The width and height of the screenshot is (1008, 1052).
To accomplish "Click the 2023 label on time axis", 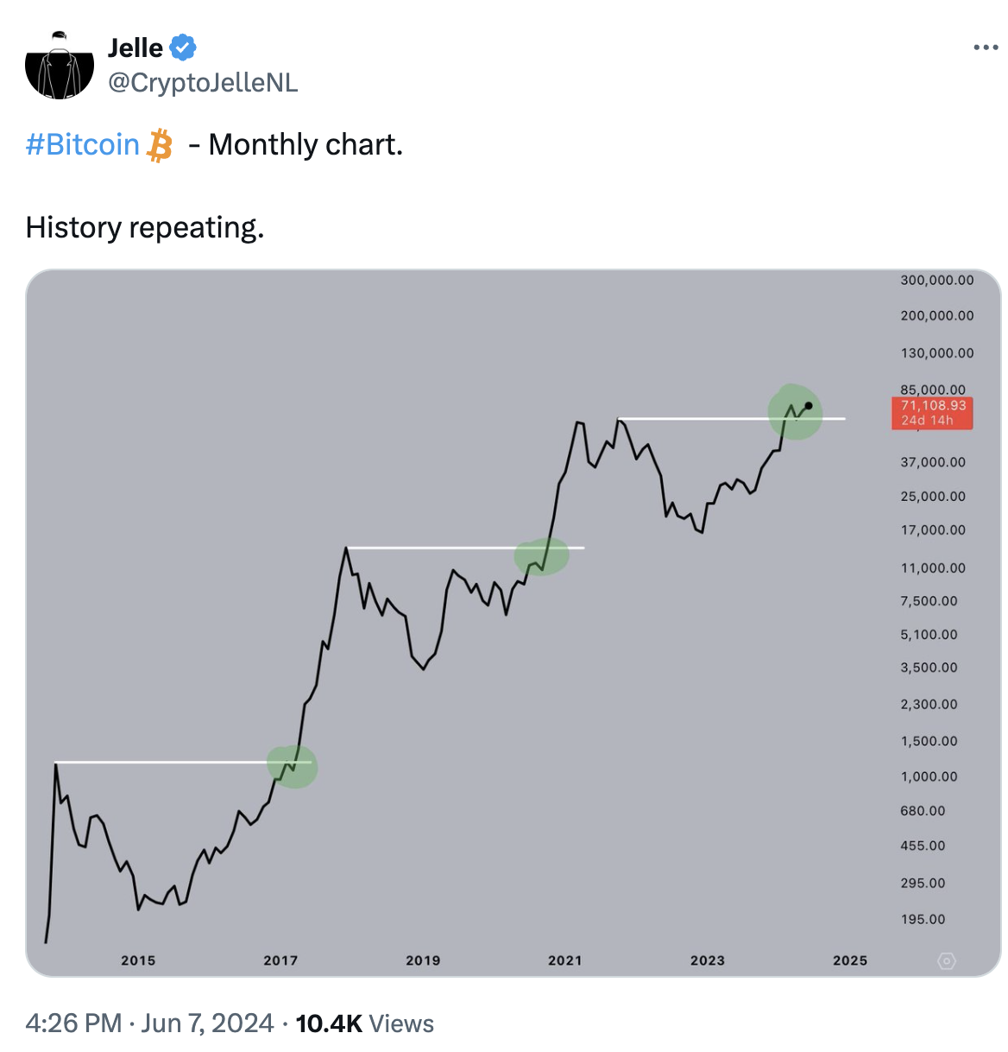I will (708, 960).
